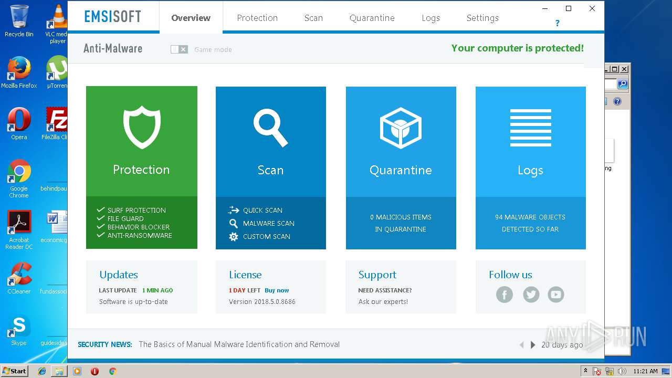Open the Updates panel
Screen dimensions: 672x378
[x=142, y=287]
